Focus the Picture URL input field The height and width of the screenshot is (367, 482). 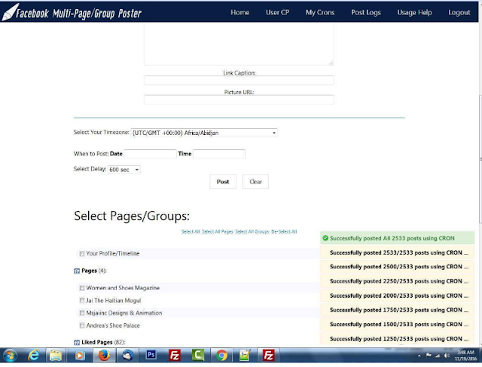pyautogui.click(x=239, y=99)
